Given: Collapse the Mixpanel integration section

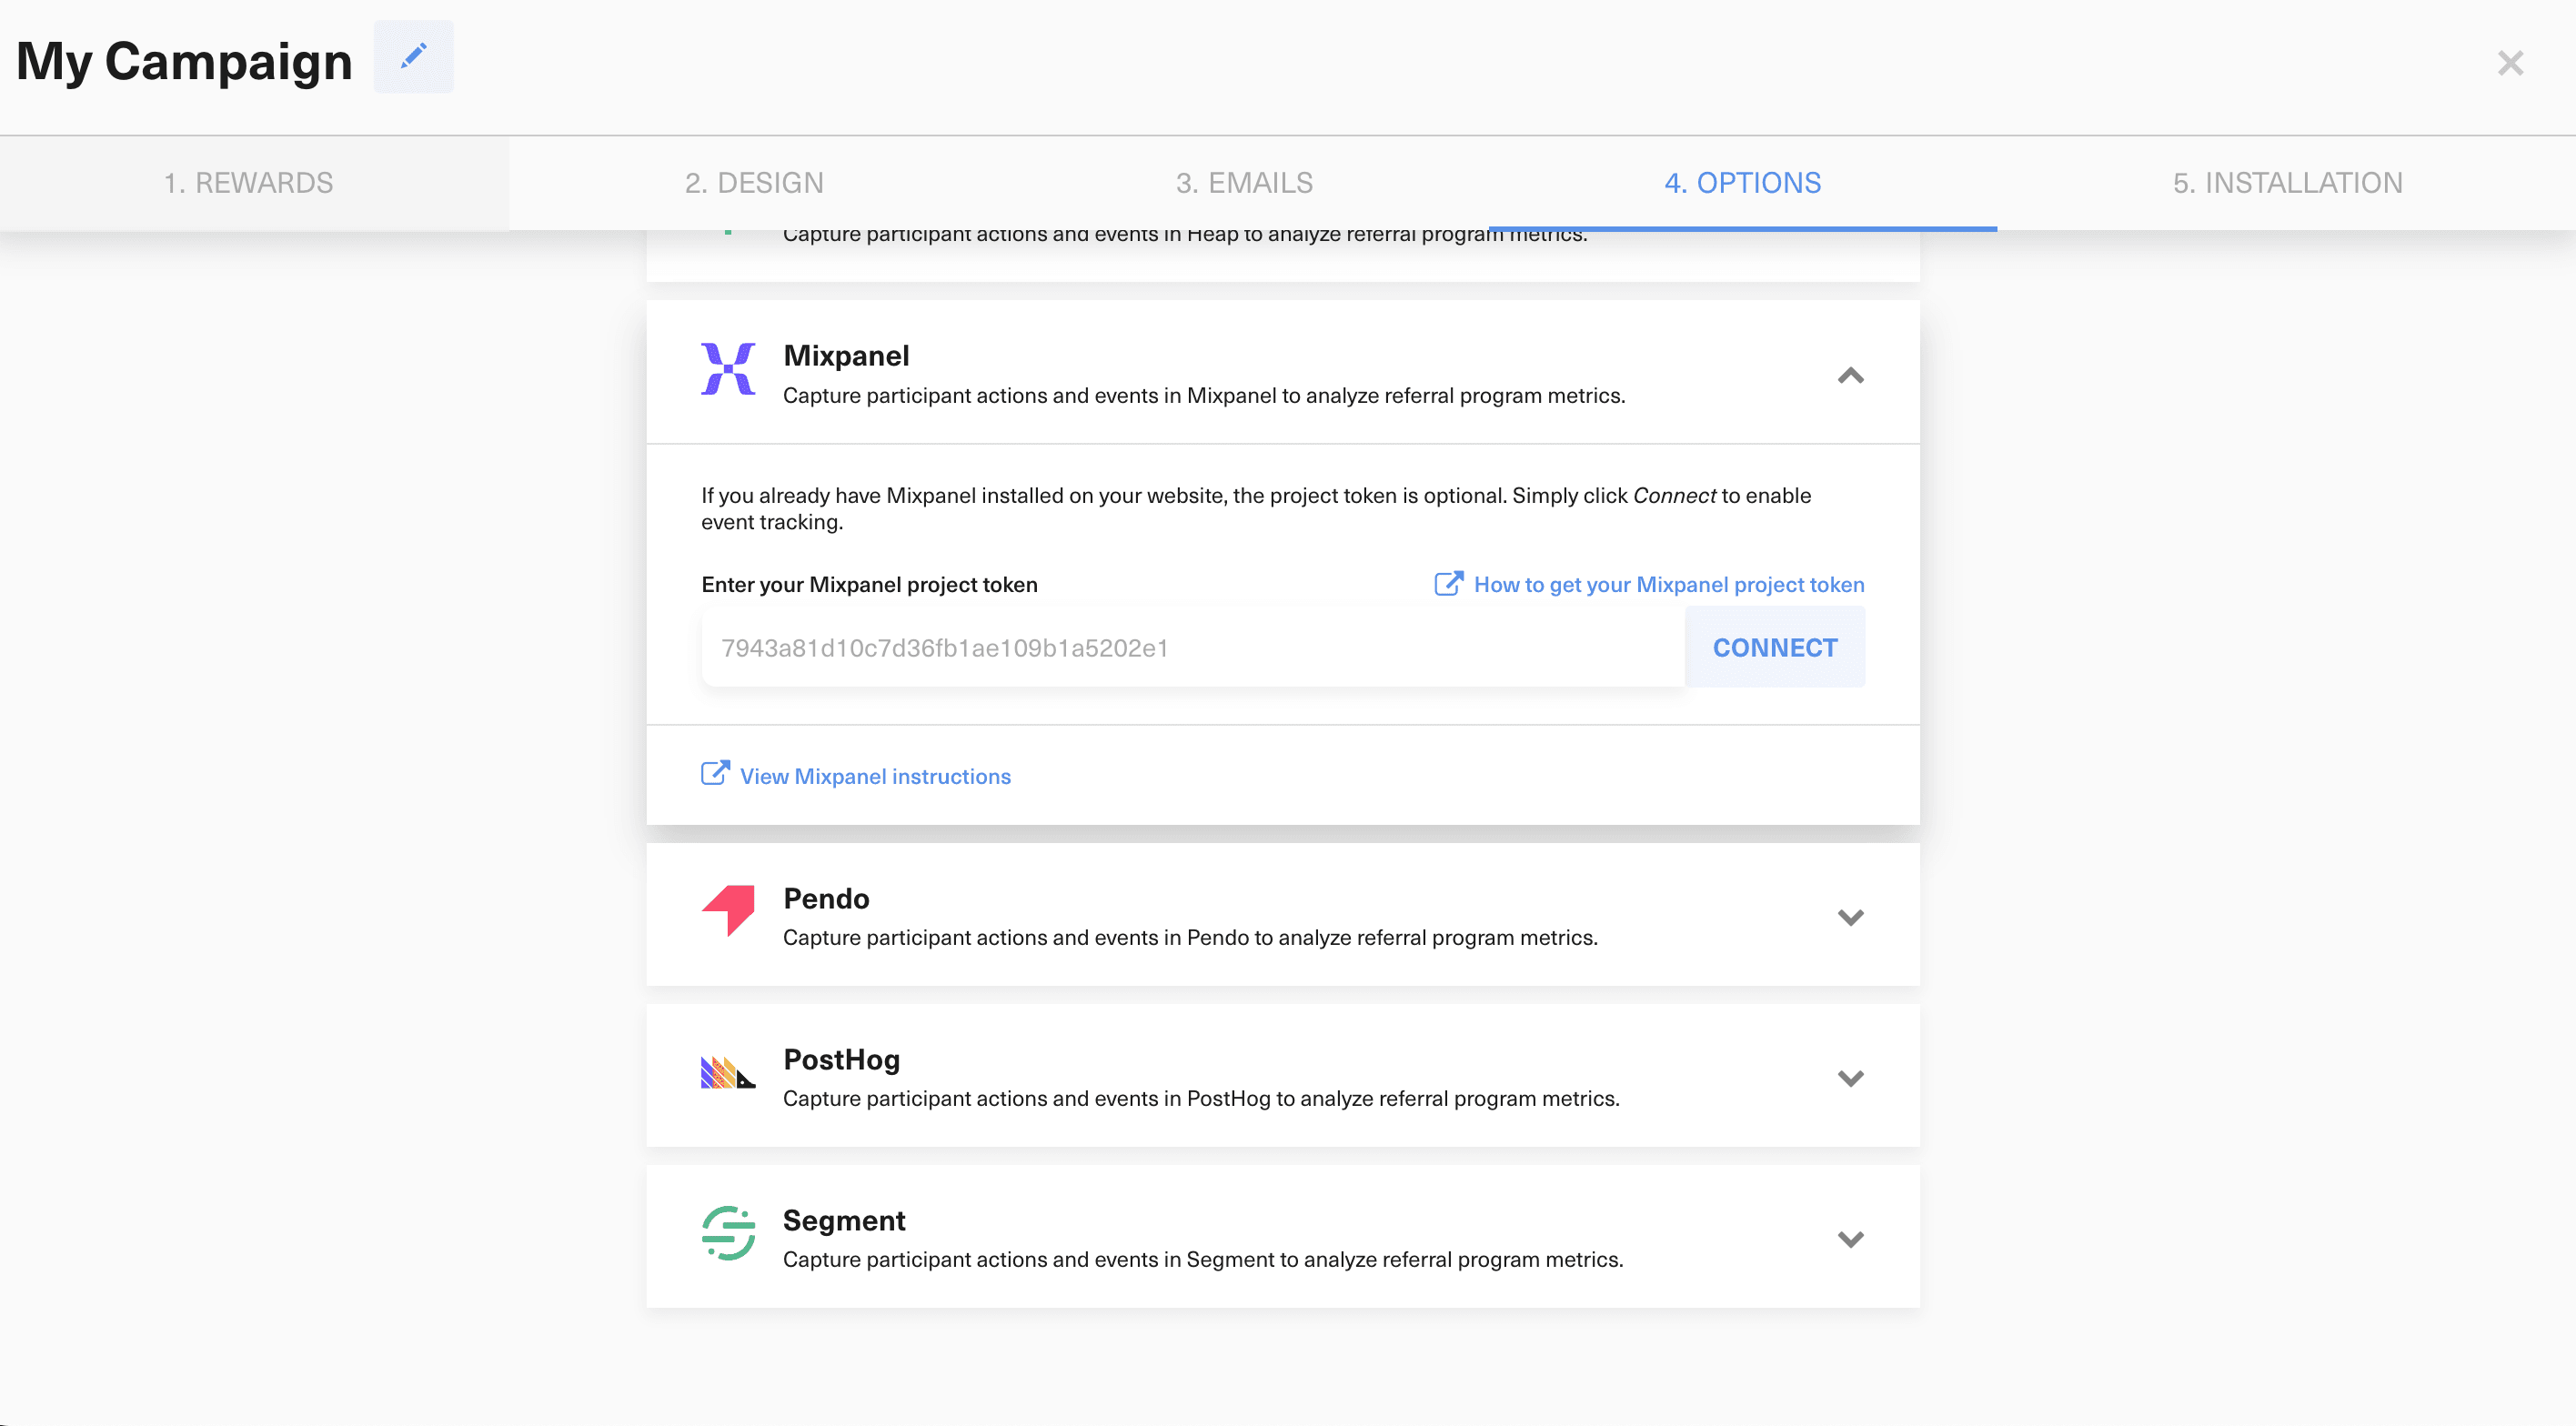Looking at the screenshot, I should point(1851,376).
